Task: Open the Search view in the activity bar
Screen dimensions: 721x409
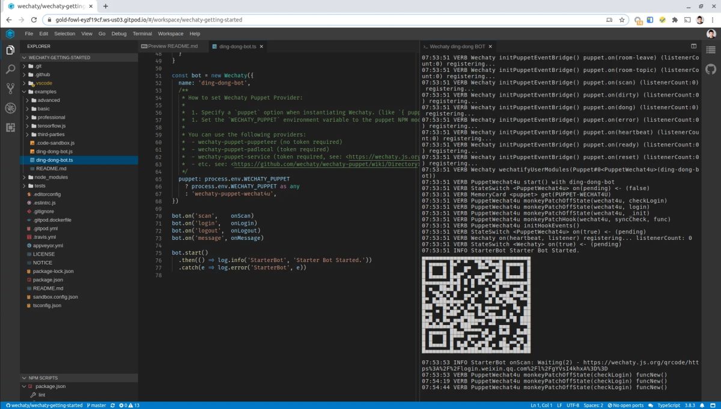Action: (x=10, y=70)
